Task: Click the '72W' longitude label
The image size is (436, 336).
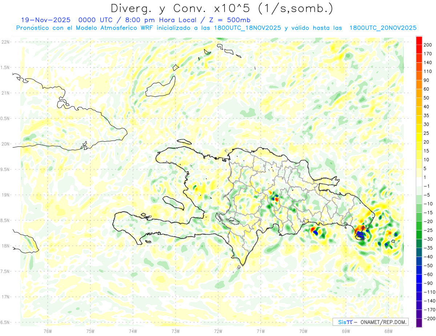Action: [x=218, y=331]
